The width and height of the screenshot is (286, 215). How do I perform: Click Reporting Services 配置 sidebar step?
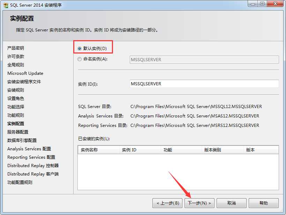point(31,157)
